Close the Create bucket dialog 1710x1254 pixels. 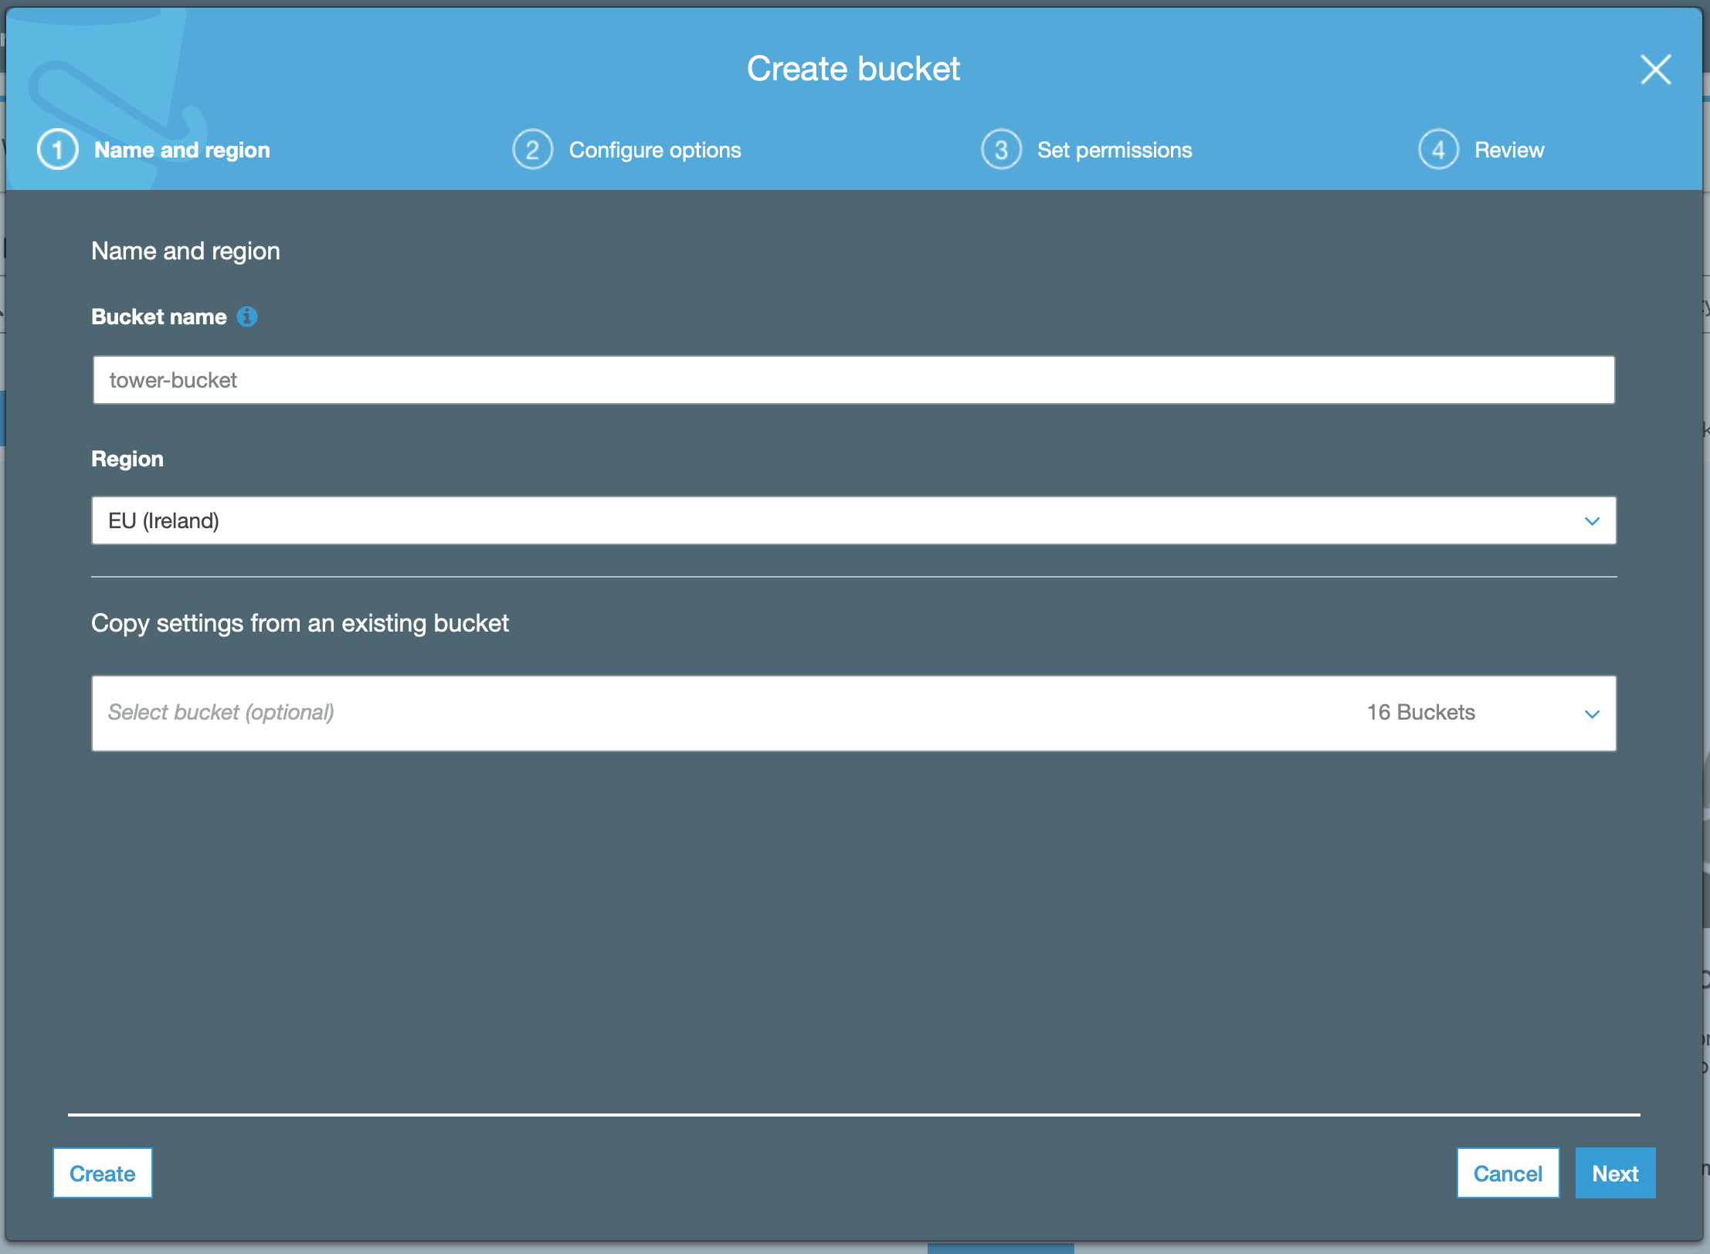click(1655, 69)
